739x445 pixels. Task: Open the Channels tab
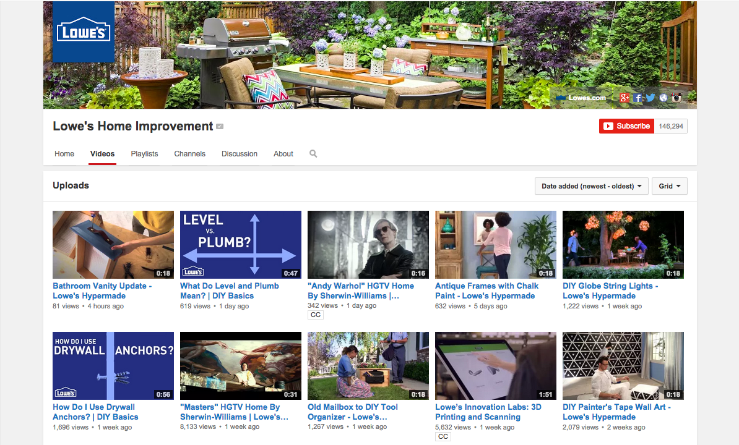tap(190, 154)
